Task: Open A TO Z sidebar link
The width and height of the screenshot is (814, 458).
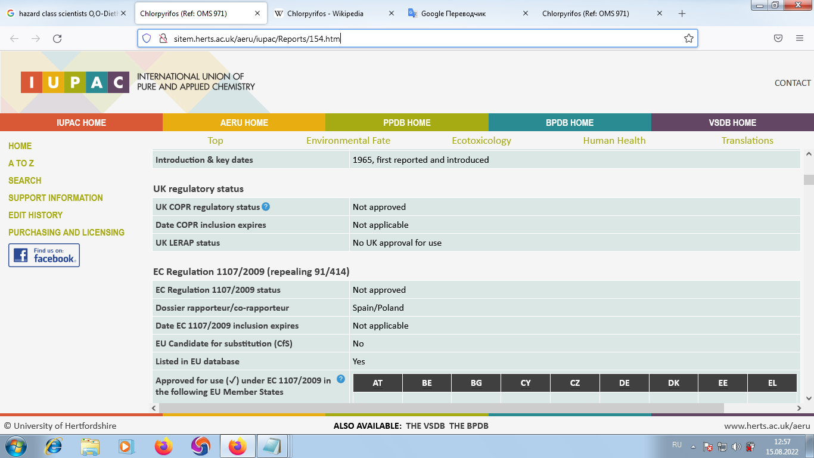Action: point(21,163)
